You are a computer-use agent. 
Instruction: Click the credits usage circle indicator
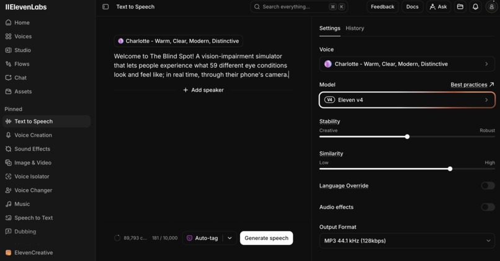[x=117, y=238]
